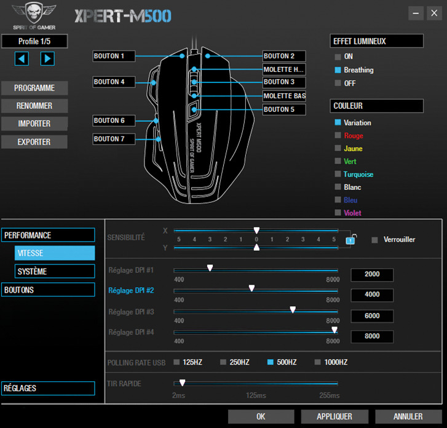The image size is (447, 428).
Task: Switch to SYSTÈME sub-tab
Action: [x=55, y=271]
